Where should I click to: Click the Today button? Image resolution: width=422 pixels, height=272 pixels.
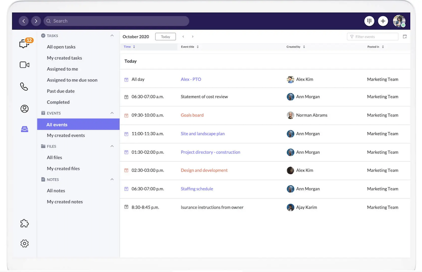tap(165, 37)
